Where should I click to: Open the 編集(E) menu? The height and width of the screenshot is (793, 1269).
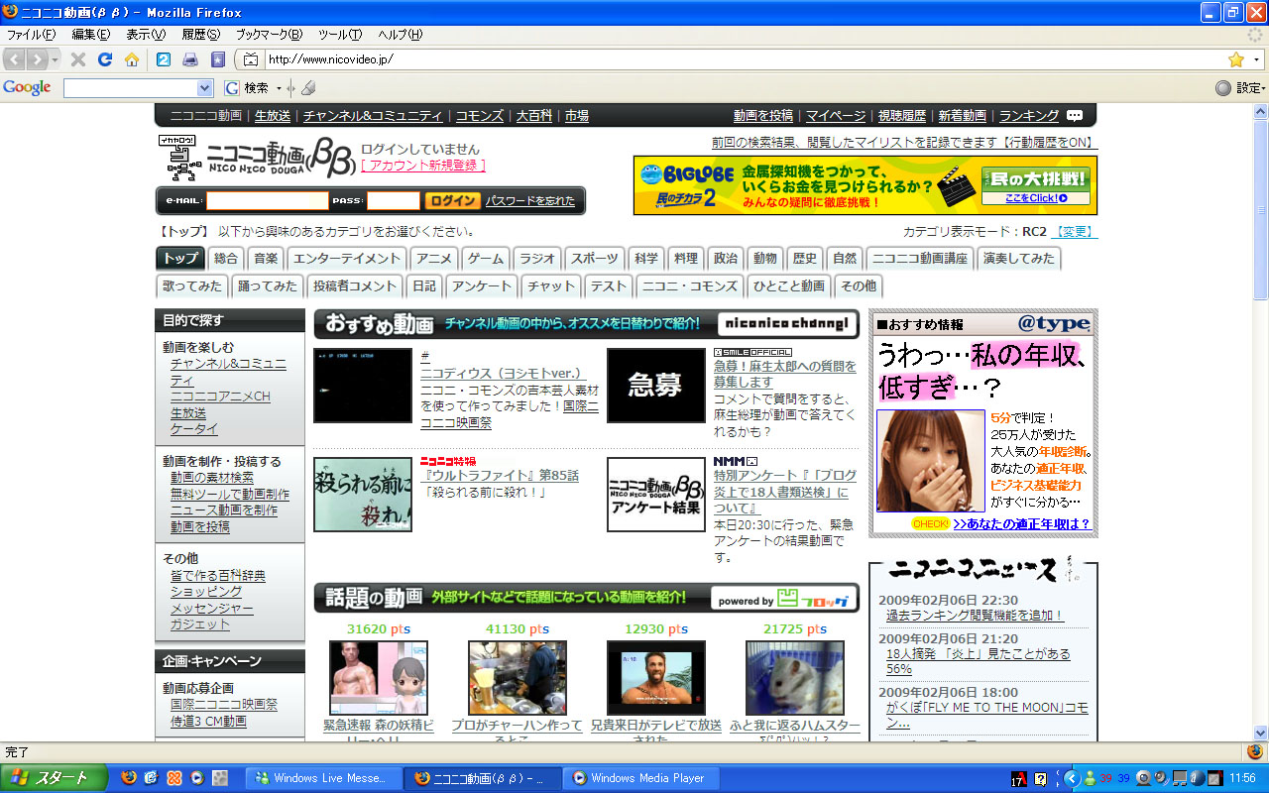coord(91,35)
